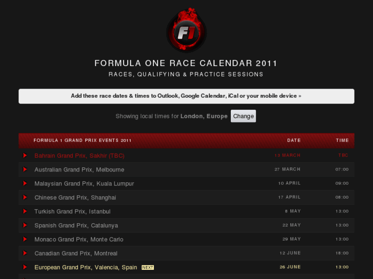
Task: Click the 8 MAY date cell
Action: pyautogui.click(x=293, y=211)
